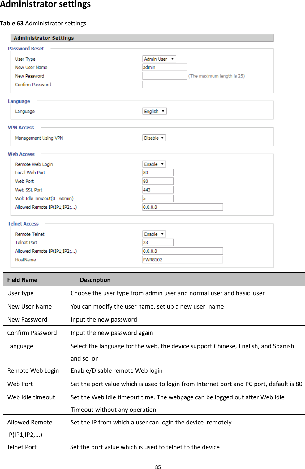
Task: Click the Web SSL Port field showing 443
Action: [x=157, y=190]
